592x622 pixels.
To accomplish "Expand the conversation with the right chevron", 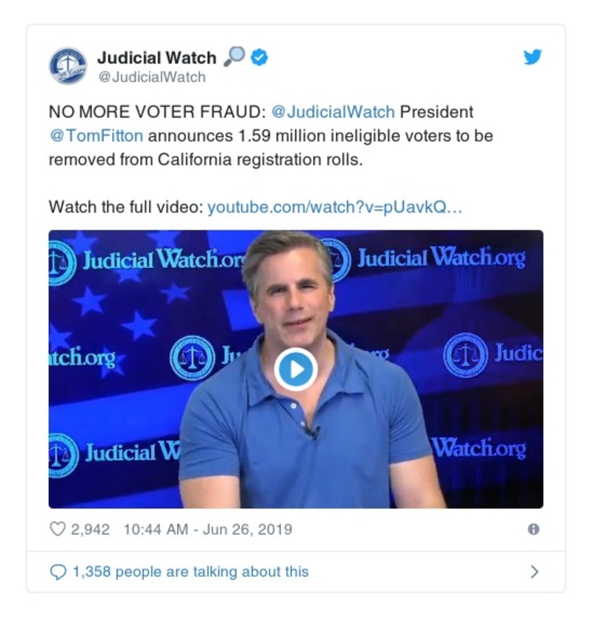I will (x=534, y=572).
